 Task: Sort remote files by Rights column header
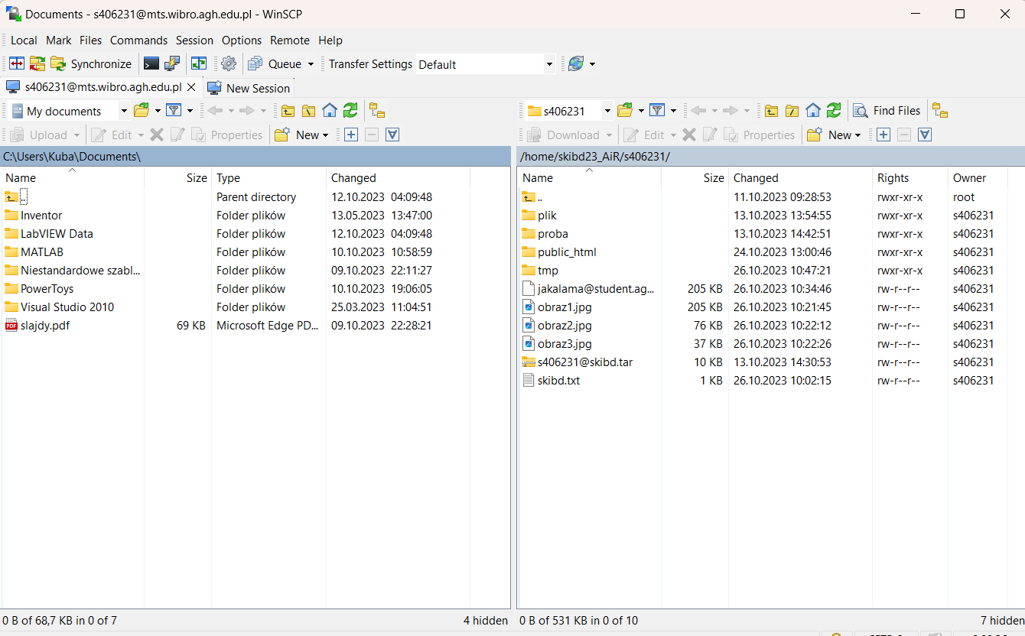(x=909, y=177)
